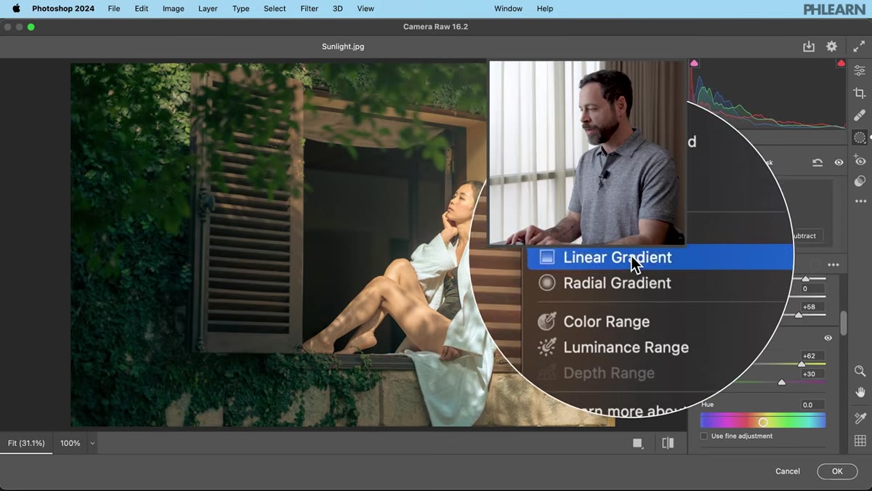
Task: Click the Subtract mask button
Action: [805, 236]
